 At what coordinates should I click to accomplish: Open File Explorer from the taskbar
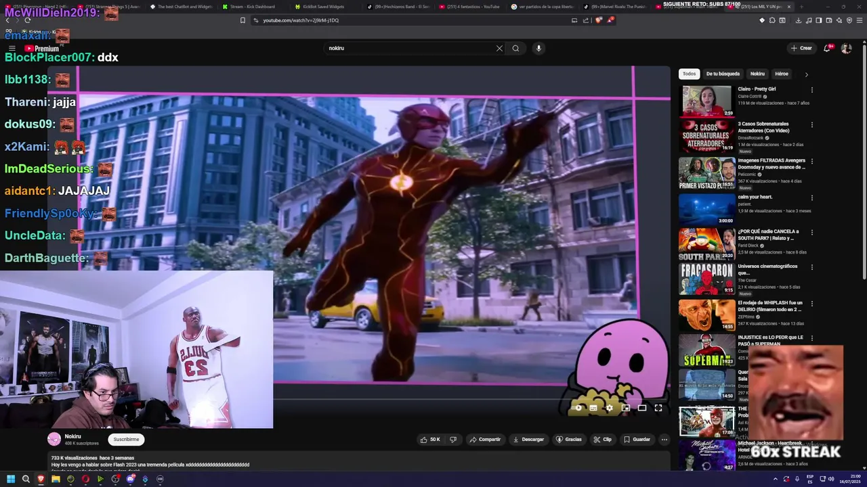[x=56, y=479]
